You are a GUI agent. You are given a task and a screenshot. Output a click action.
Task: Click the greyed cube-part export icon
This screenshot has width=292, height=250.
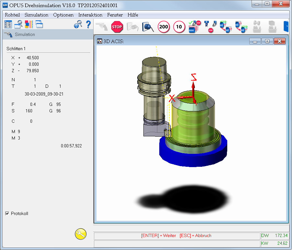tap(272, 27)
